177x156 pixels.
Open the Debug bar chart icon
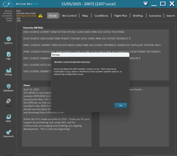9,70
